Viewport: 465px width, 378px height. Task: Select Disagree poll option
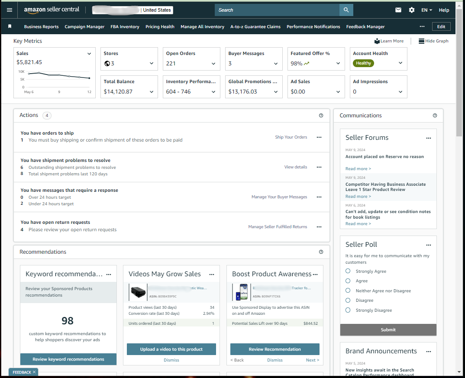pos(348,300)
